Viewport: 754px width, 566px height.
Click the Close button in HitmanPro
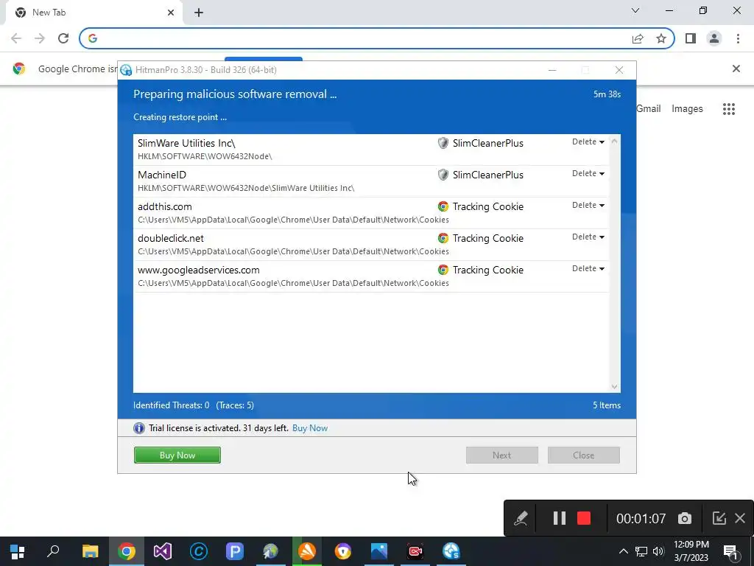click(583, 455)
